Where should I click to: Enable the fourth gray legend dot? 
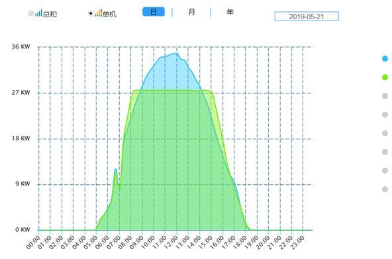(385, 152)
